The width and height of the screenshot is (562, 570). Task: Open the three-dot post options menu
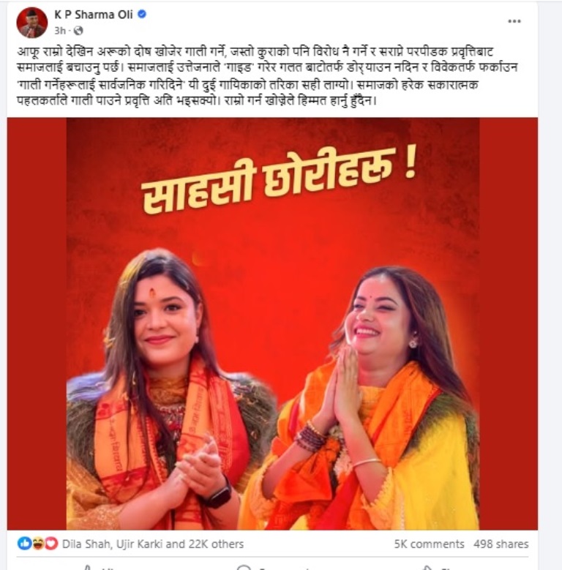coord(514,21)
